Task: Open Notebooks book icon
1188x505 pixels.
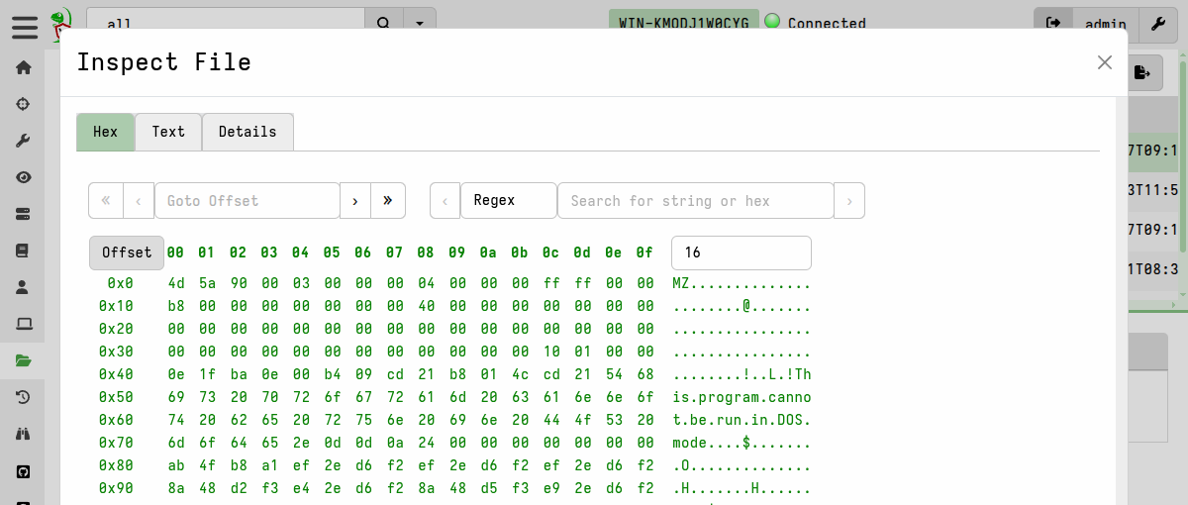Action: [x=24, y=251]
